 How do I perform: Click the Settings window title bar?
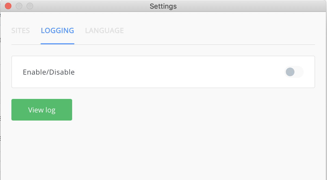163,6
